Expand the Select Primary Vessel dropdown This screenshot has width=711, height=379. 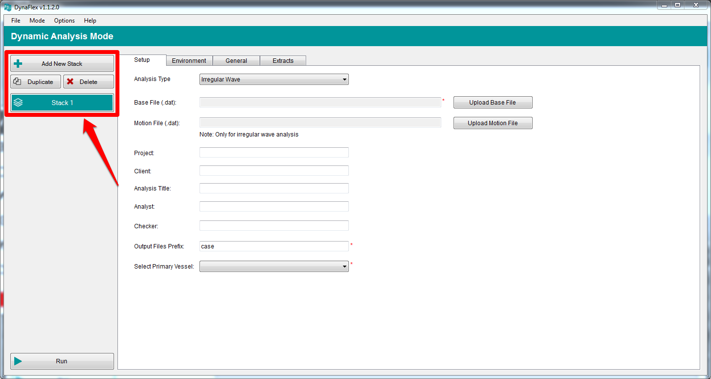[274, 266]
